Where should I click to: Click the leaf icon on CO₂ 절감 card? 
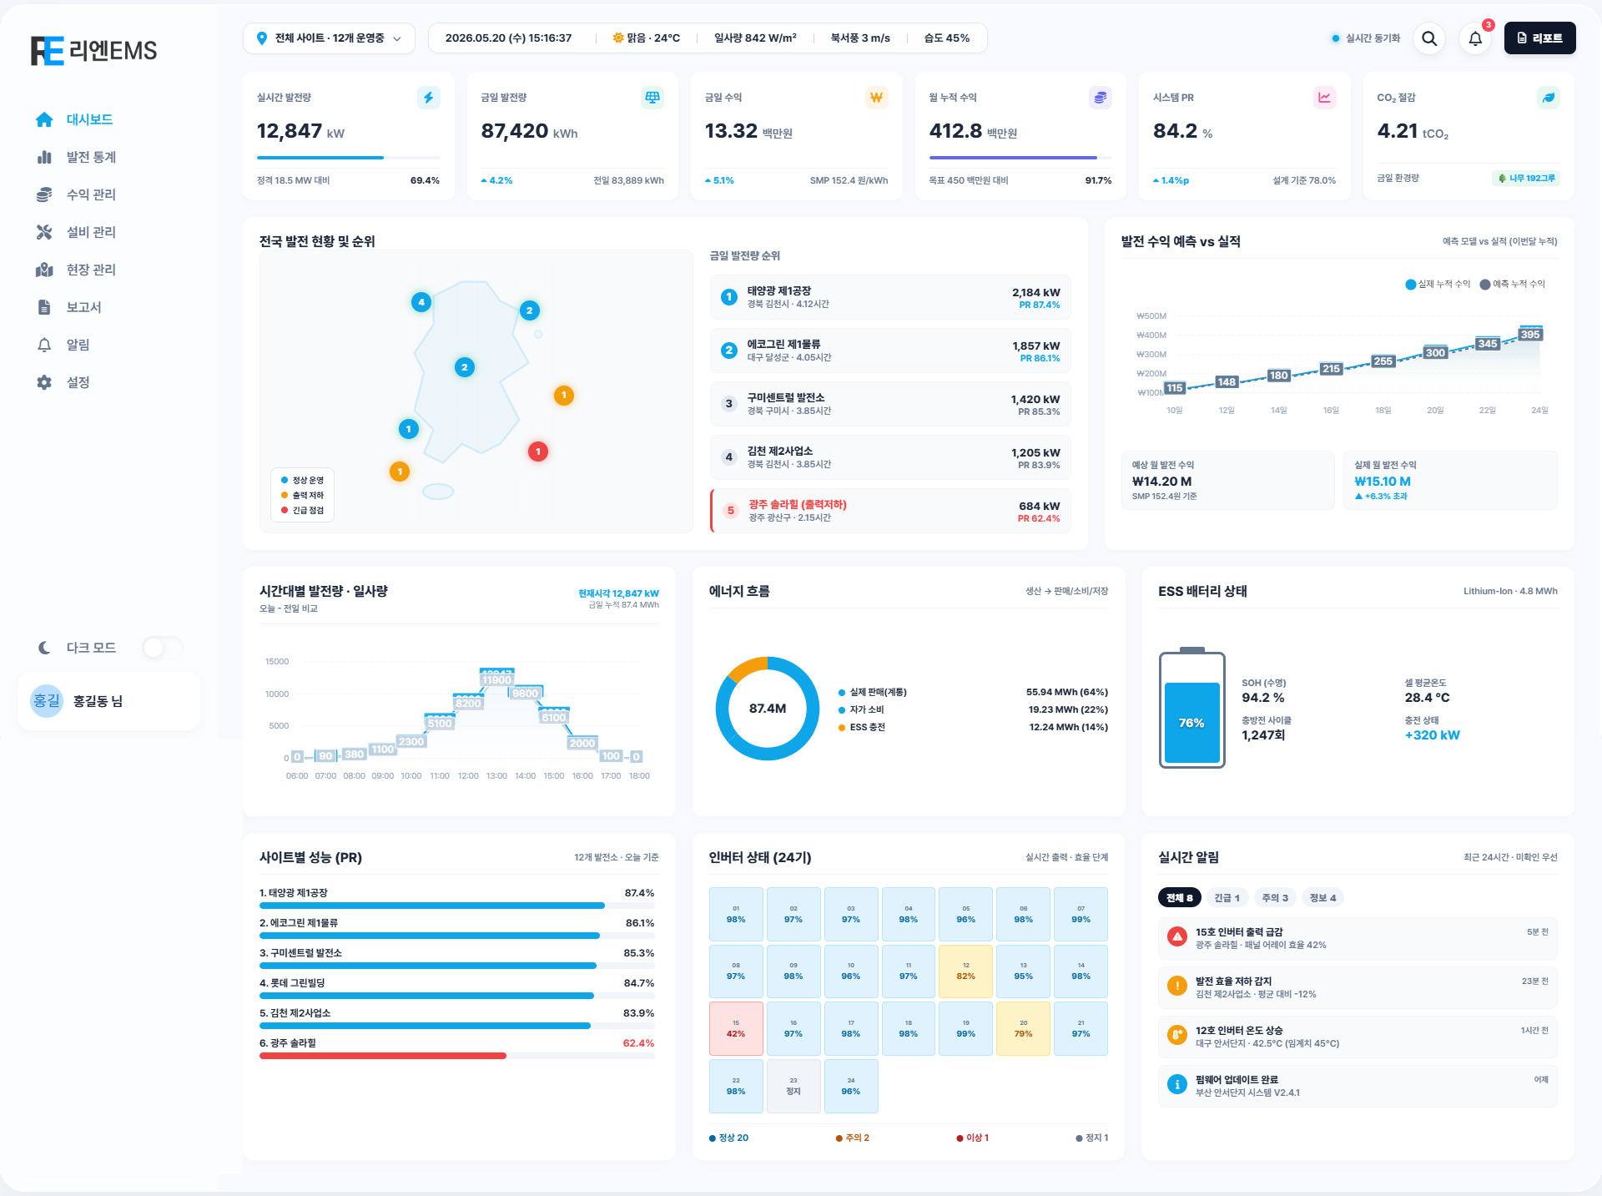[x=1549, y=98]
